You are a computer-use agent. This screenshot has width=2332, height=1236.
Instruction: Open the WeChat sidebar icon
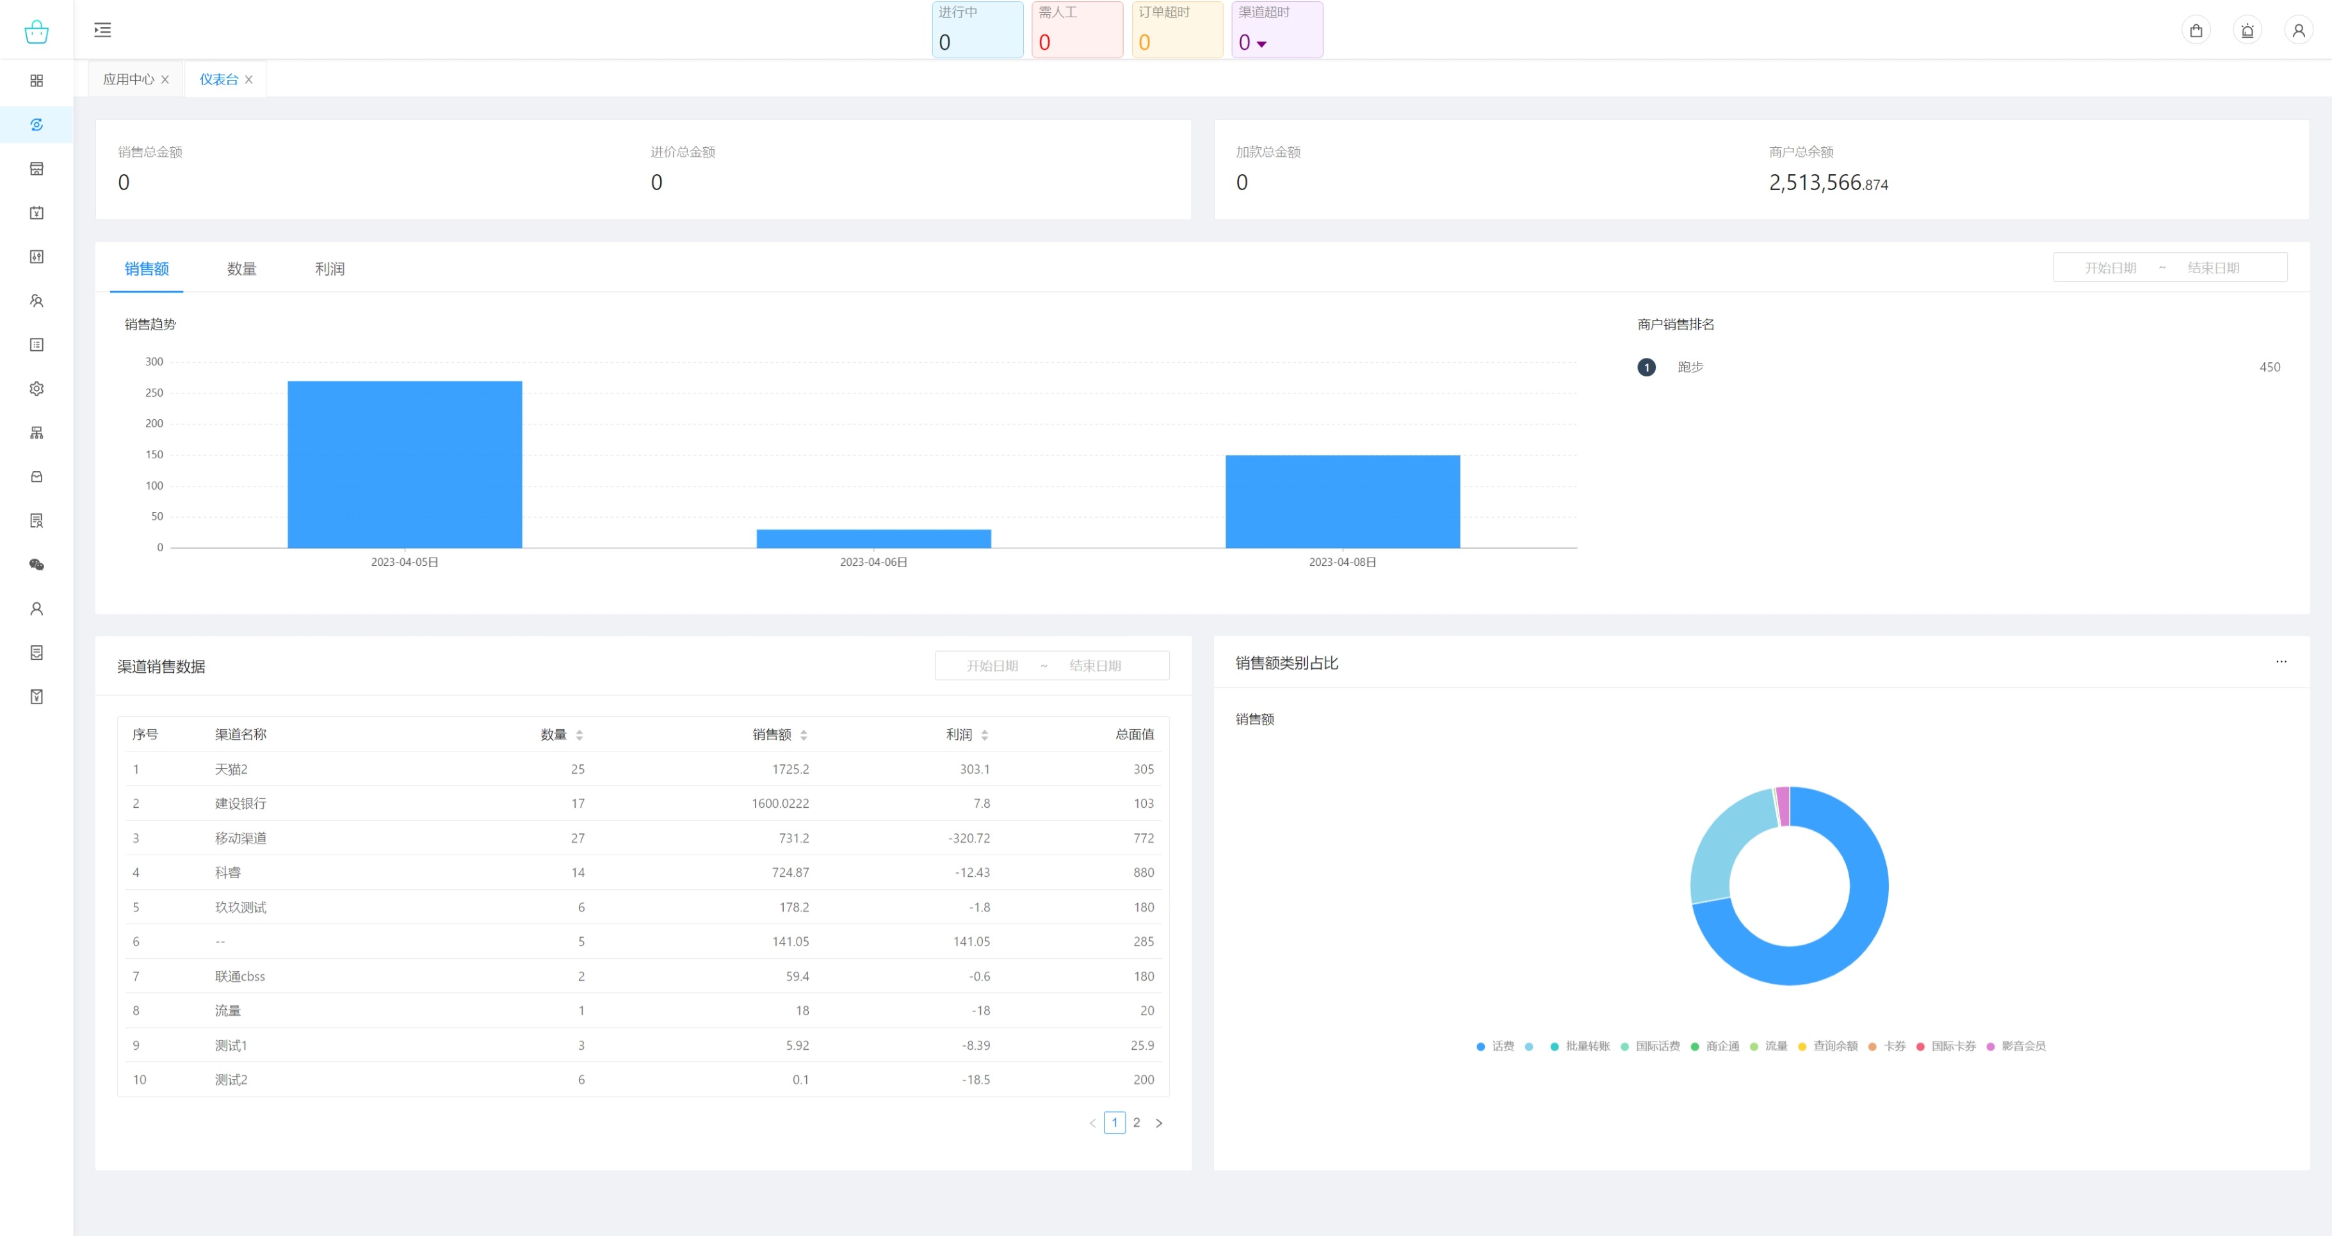pos(36,565)
